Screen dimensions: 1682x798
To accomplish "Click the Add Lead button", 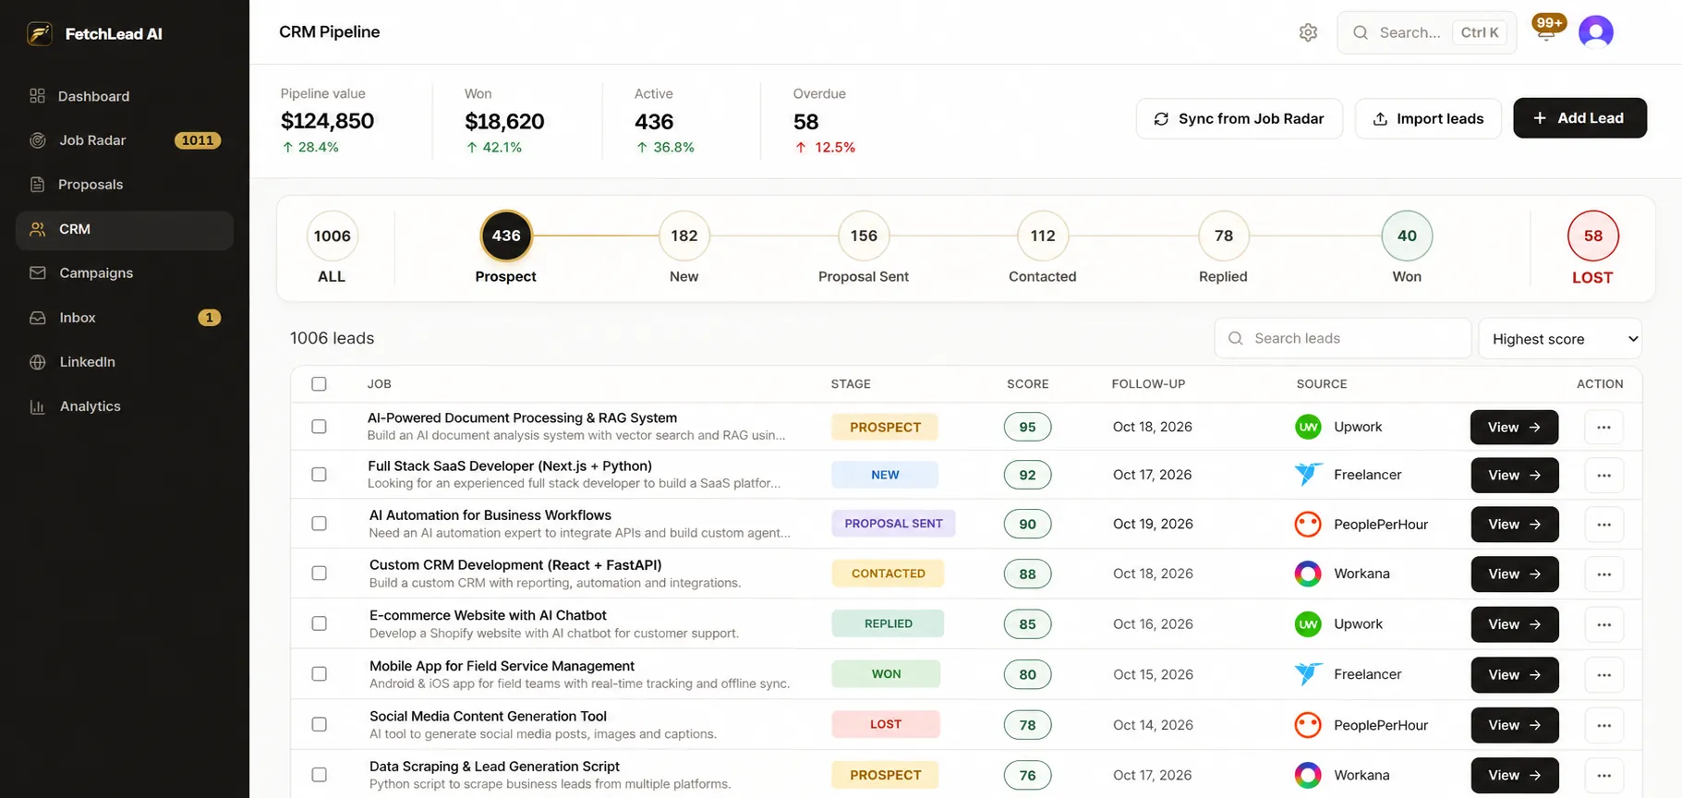I will pos(1579,118).
